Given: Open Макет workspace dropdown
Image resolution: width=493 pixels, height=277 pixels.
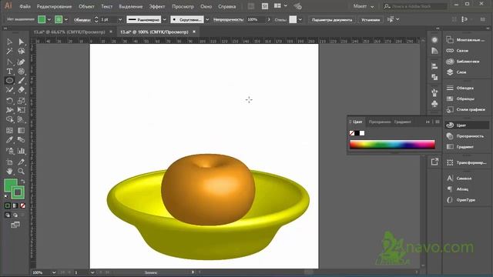Looking at the screenshot, I should (x=364, y=6).
